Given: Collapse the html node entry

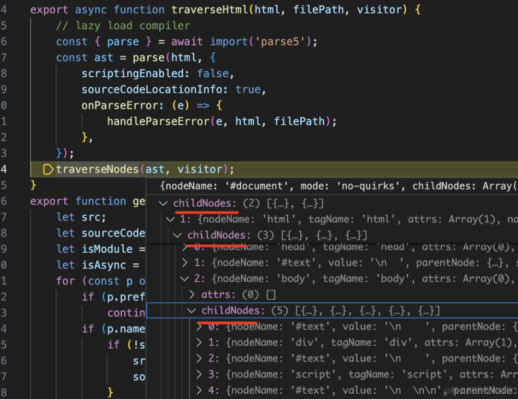Looking at the screenshot, I should [x=170, y=219].
